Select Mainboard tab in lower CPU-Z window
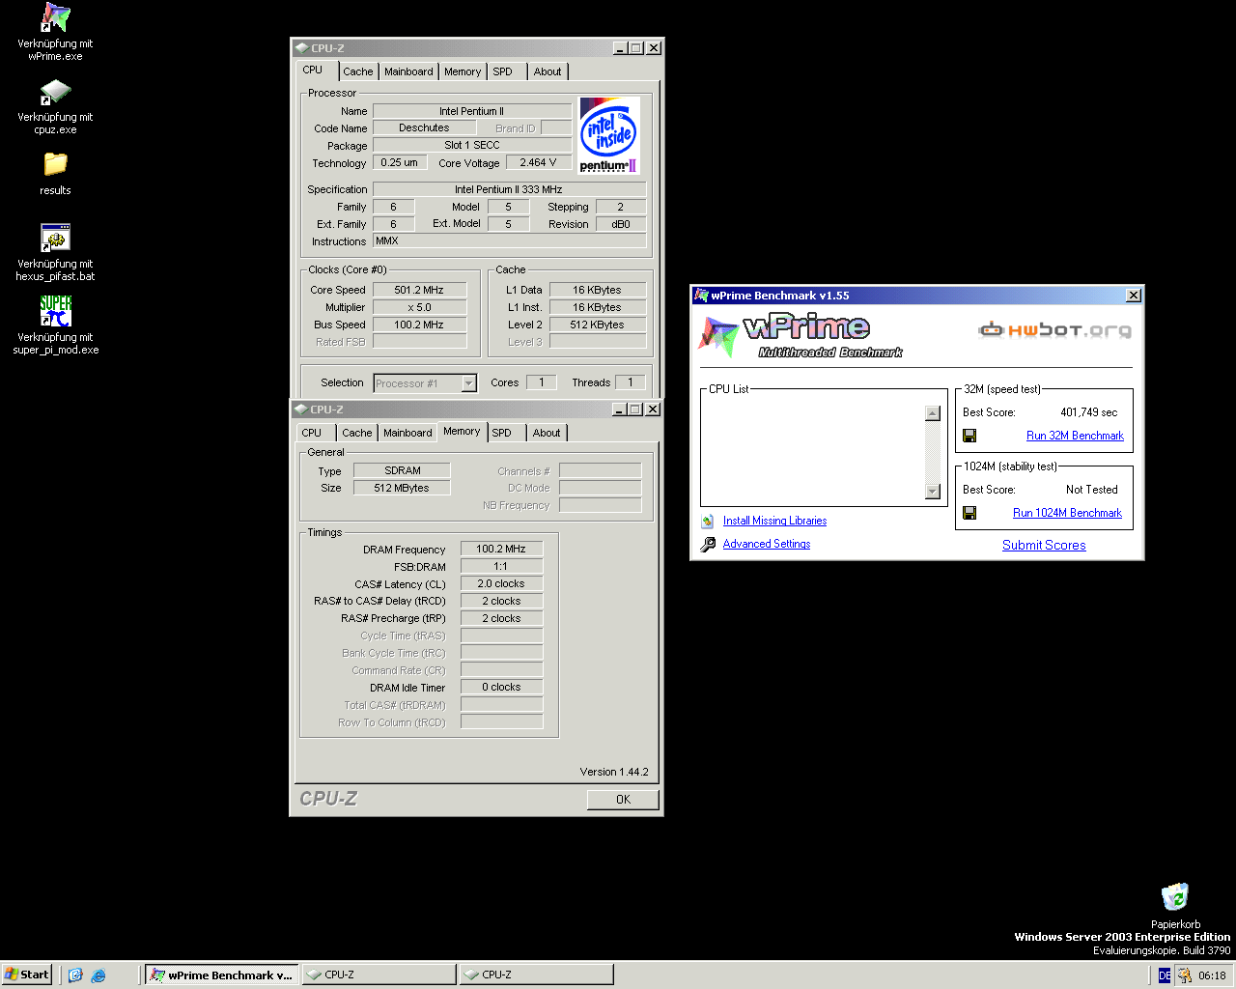Image resolution: width=1236 pixels, height=989 pixels. [407, 433]
